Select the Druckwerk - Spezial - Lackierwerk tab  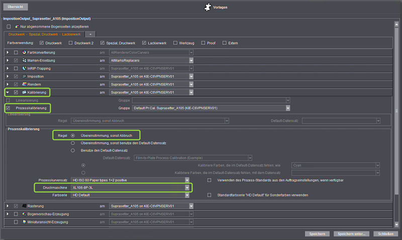tap(44, 34)
